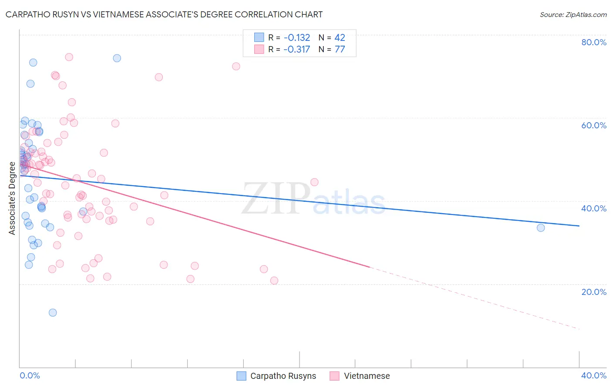Click the chart title text
Viewport: 612px width, 388px height.
click(x=164, y=14)
